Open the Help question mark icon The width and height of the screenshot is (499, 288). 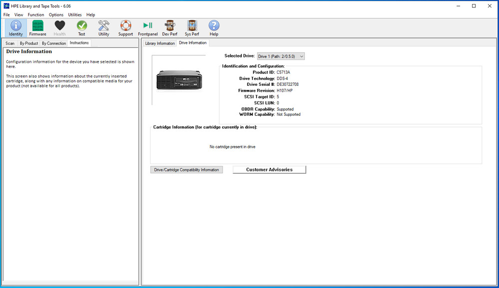point(214,27)
